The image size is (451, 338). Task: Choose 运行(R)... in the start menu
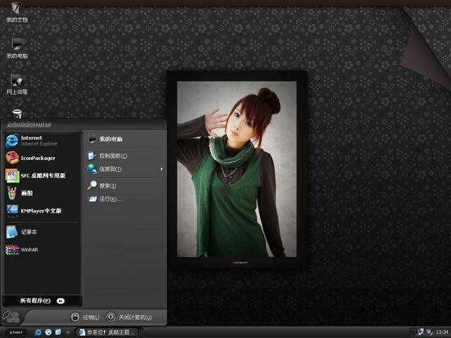coord(110,199)
